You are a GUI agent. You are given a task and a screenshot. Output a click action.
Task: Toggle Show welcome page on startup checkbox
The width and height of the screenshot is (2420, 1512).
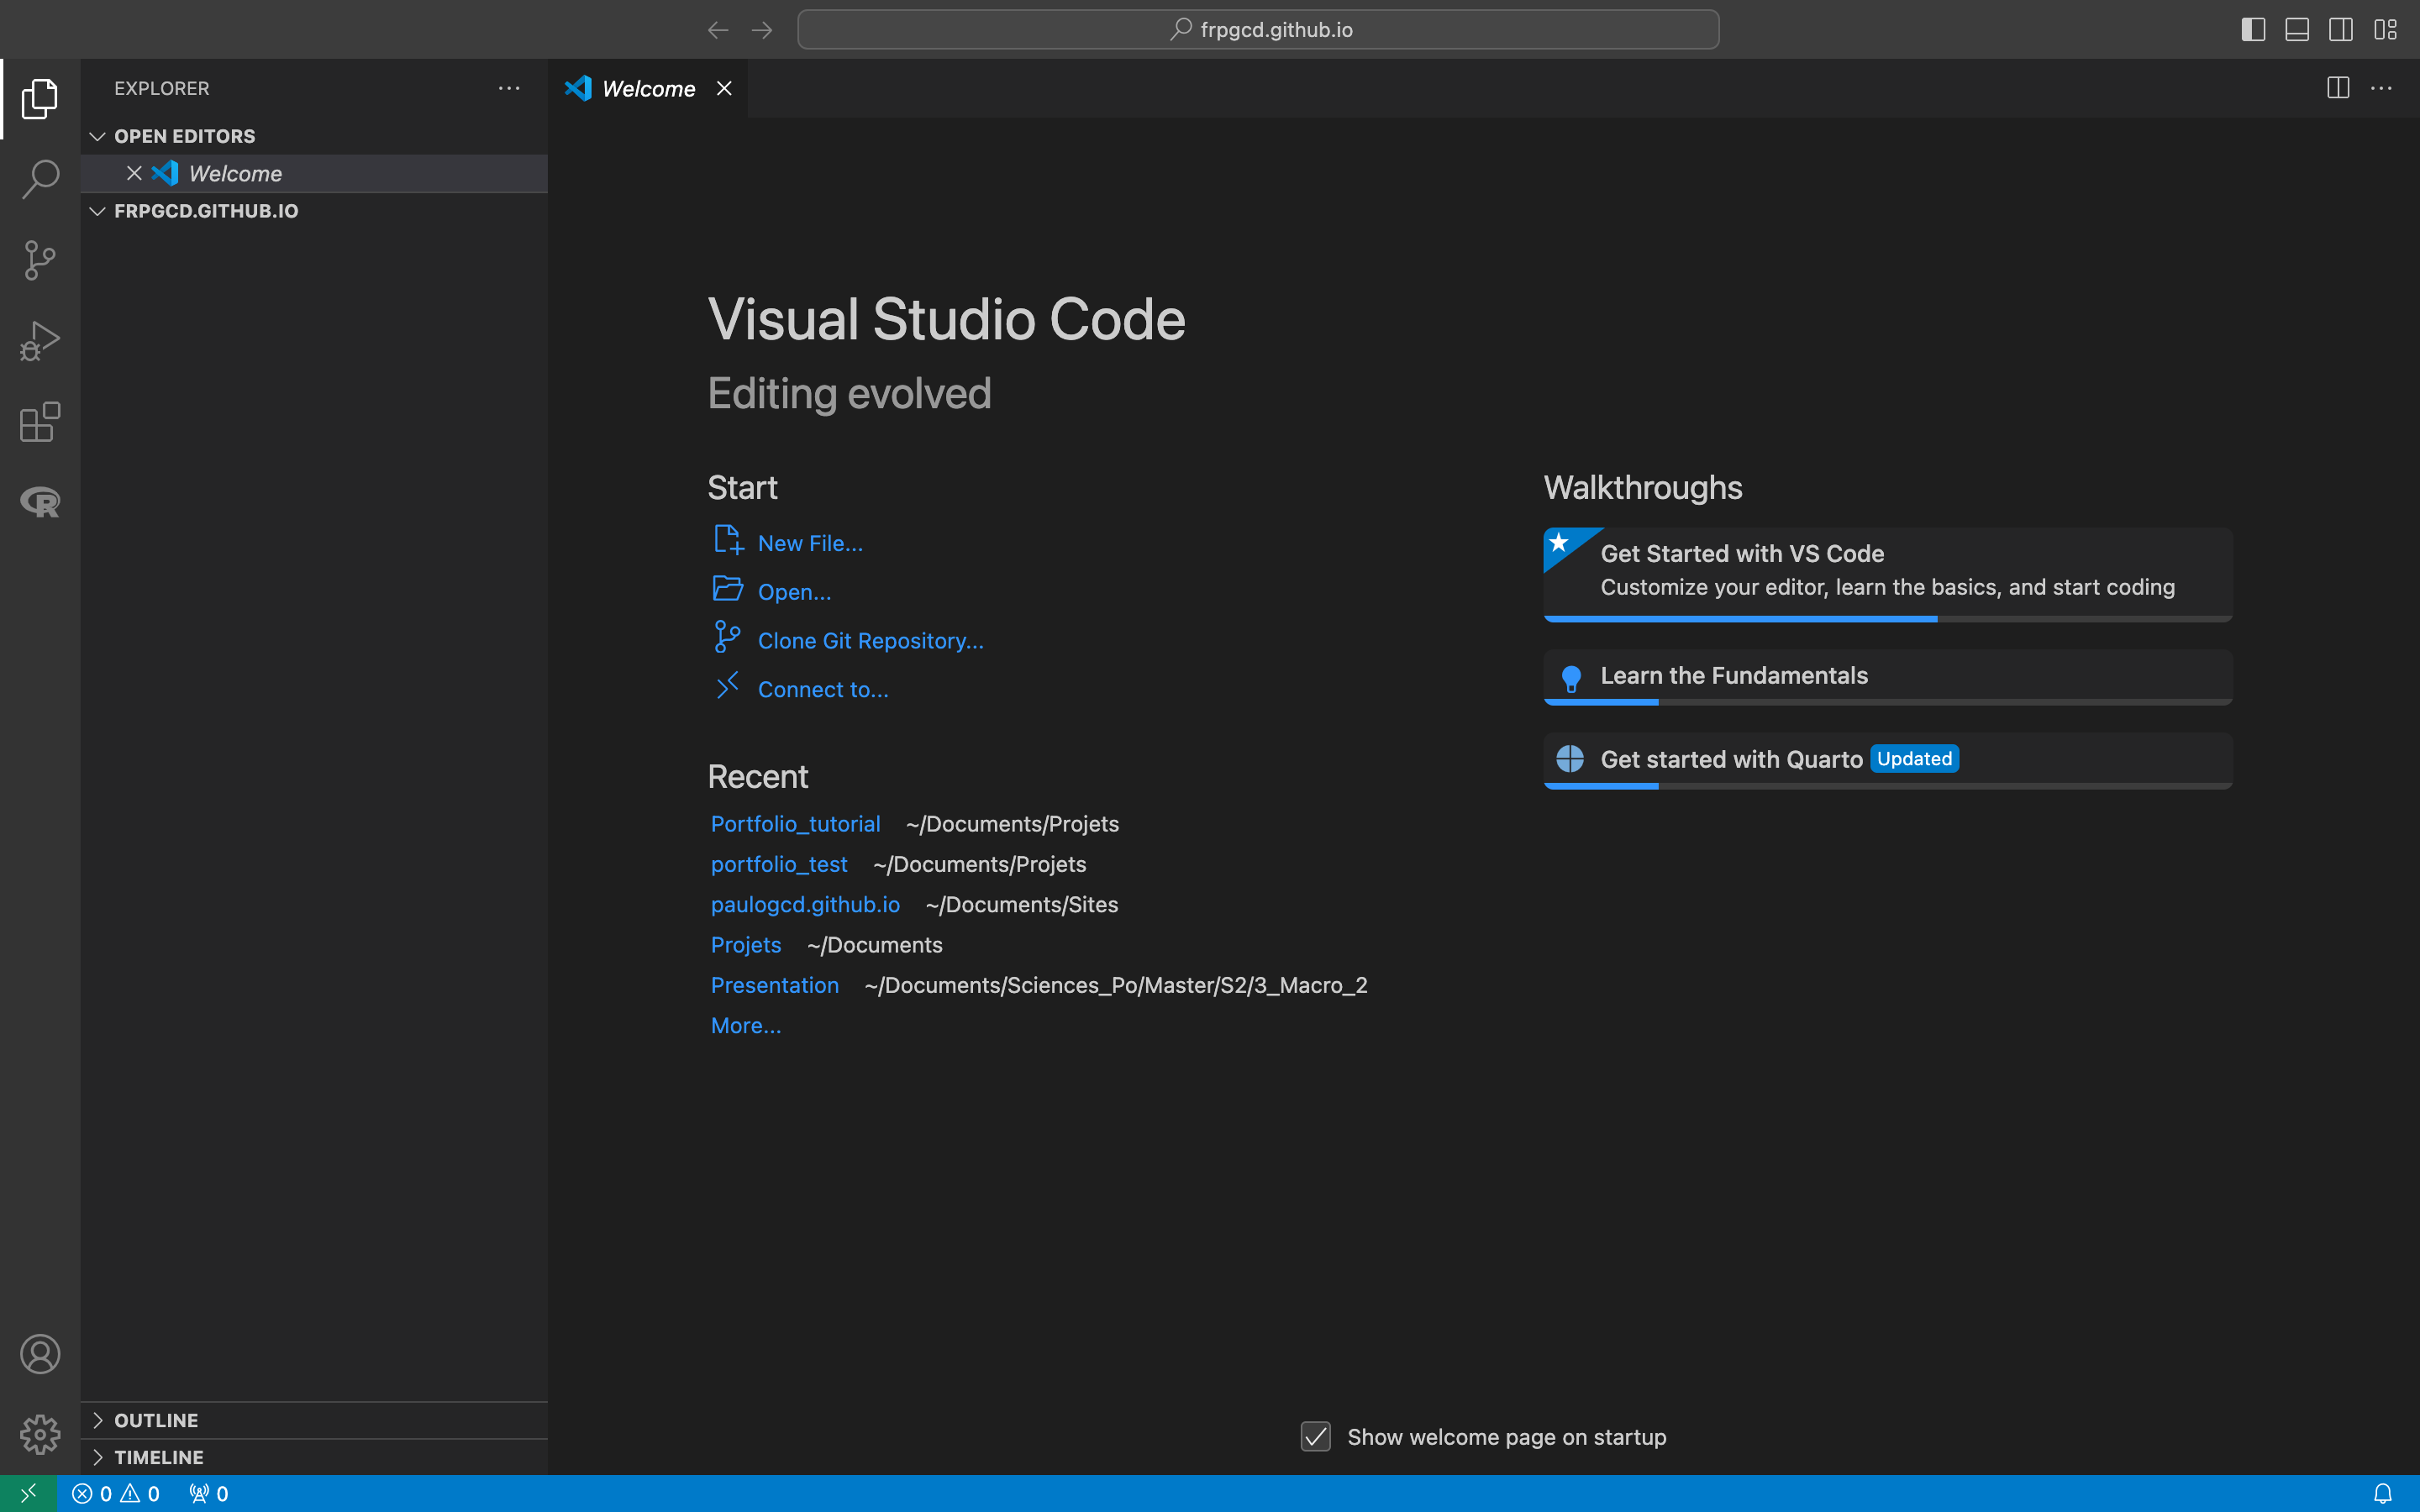click(x=1315, y=1437)
